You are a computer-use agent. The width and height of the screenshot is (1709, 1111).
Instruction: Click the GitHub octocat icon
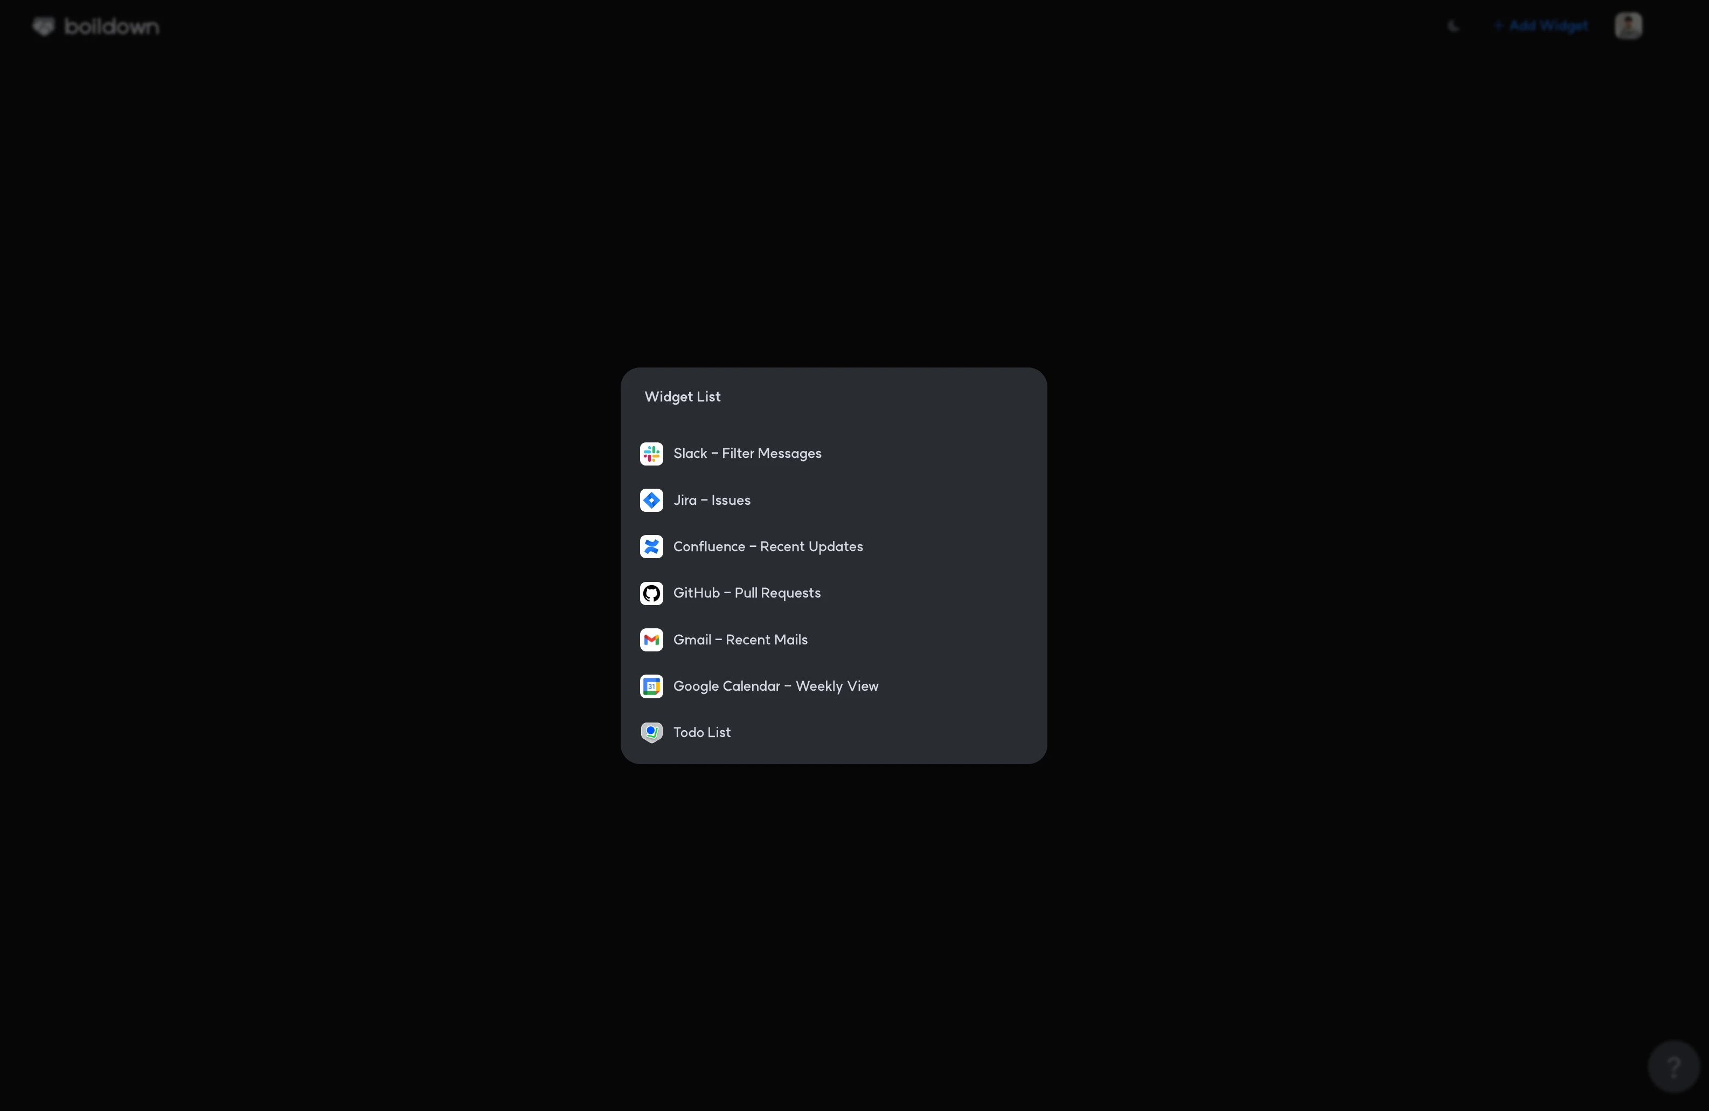tap(651, 593)
